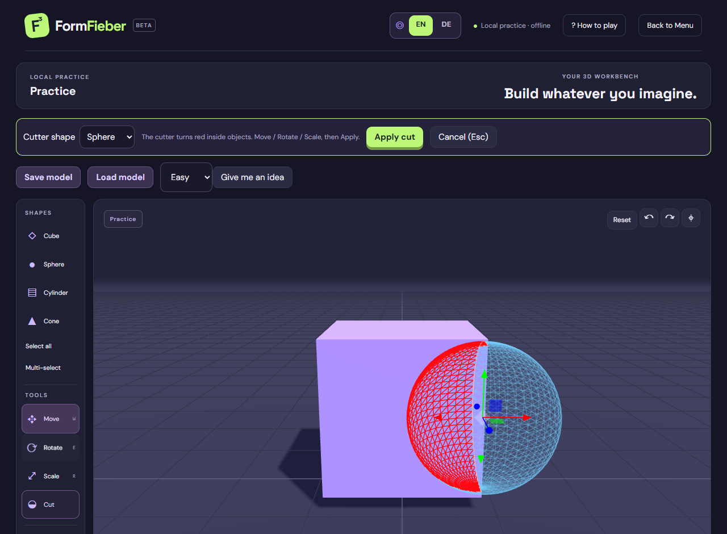
Task: Select the Scale tool
Action: [x=51, y=476]
